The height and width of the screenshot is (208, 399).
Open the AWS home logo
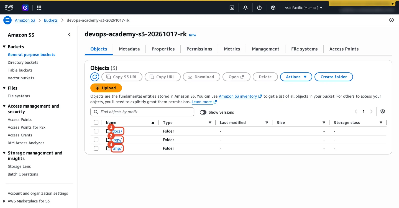point(9,8)
